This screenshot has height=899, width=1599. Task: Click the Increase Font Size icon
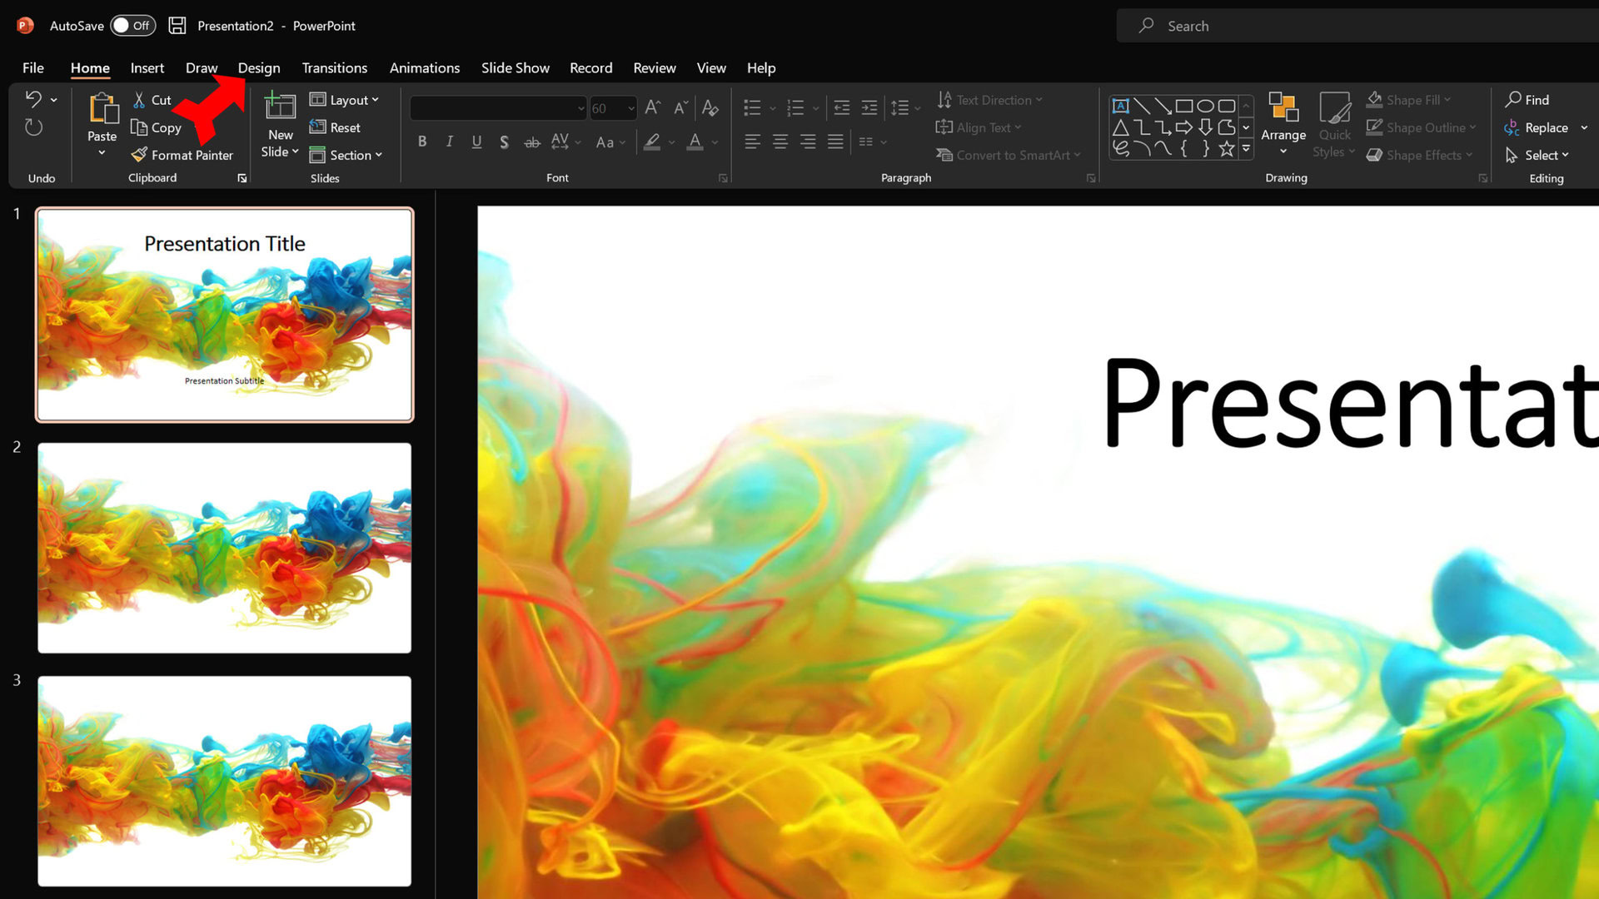click(652, 108)
